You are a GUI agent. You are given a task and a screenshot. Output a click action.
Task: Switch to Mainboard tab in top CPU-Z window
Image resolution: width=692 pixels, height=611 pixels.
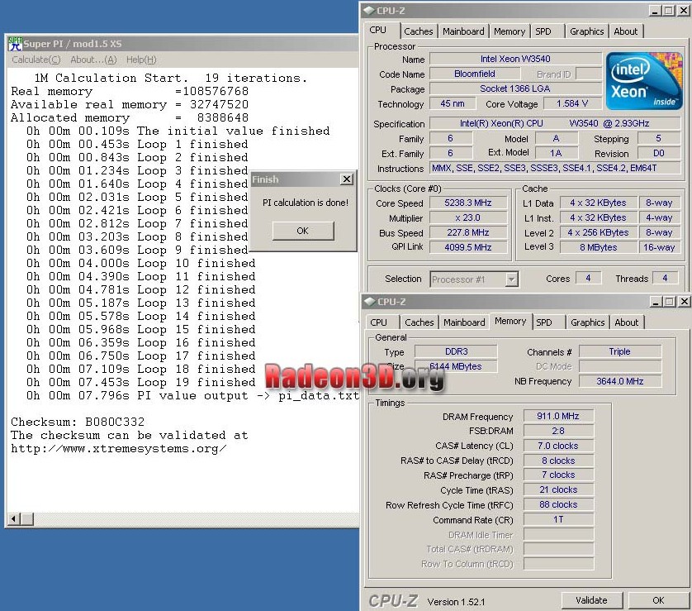coord(463,31)
